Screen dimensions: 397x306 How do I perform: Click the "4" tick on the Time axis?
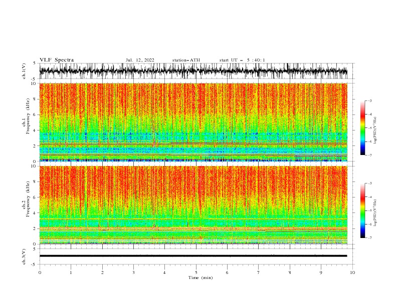164,272
